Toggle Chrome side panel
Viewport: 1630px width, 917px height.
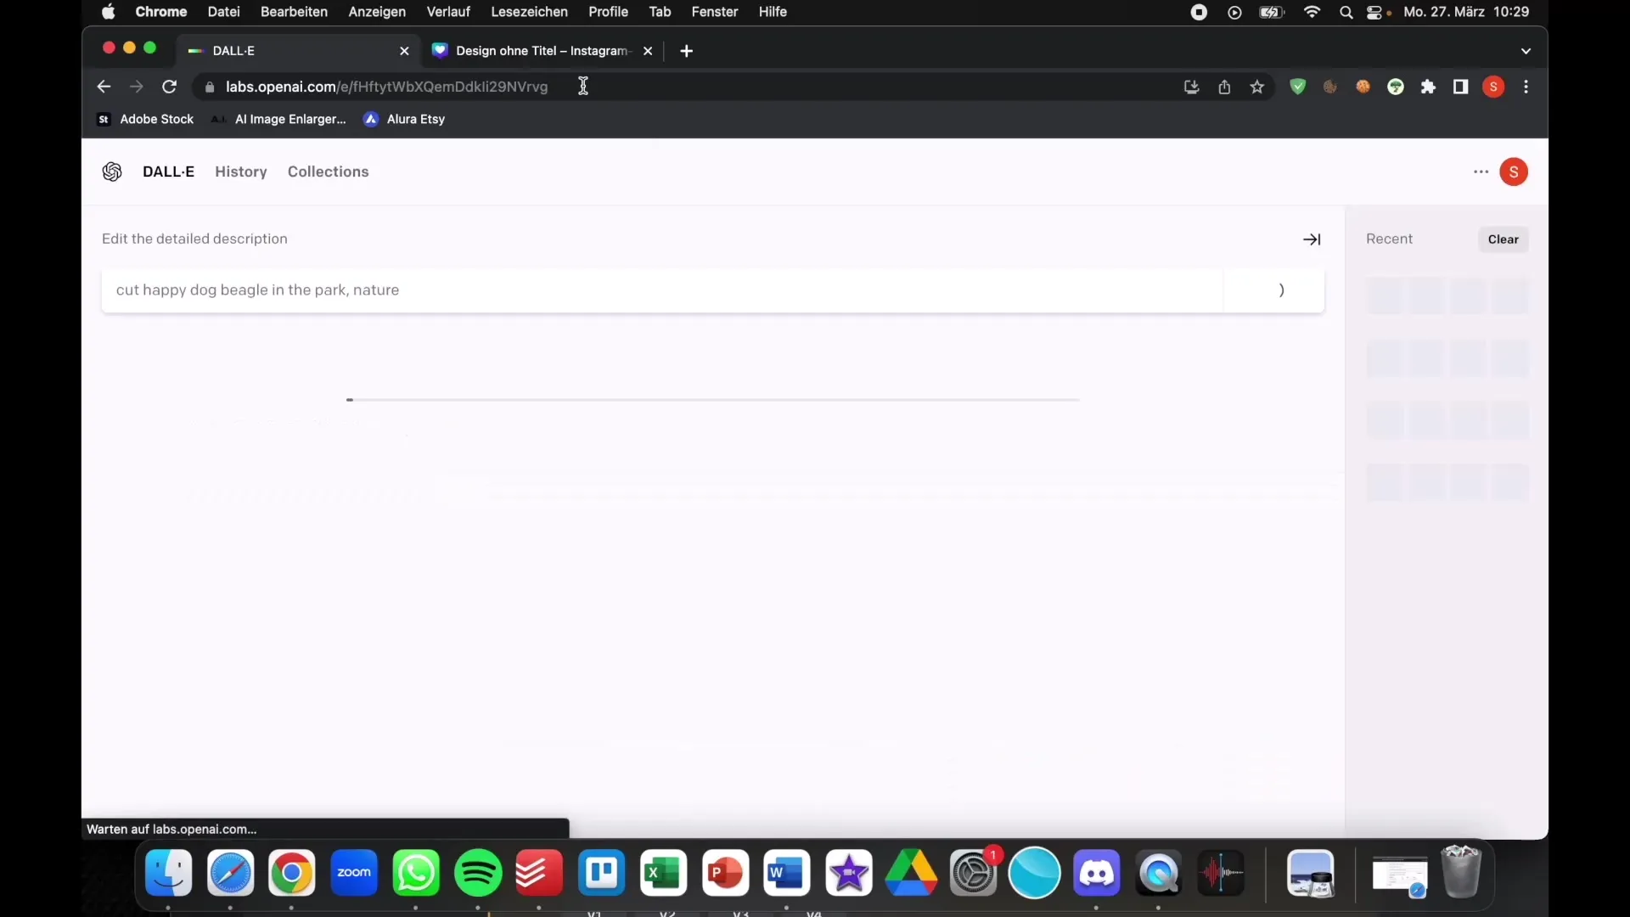(x=1461, y=87)
